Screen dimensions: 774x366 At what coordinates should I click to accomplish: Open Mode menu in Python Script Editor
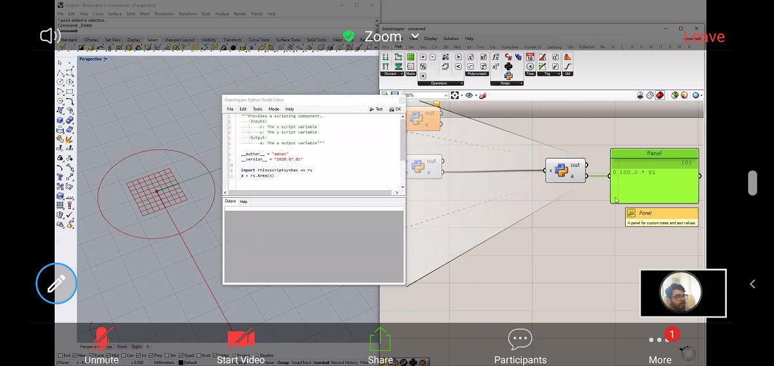coord(273,109)
